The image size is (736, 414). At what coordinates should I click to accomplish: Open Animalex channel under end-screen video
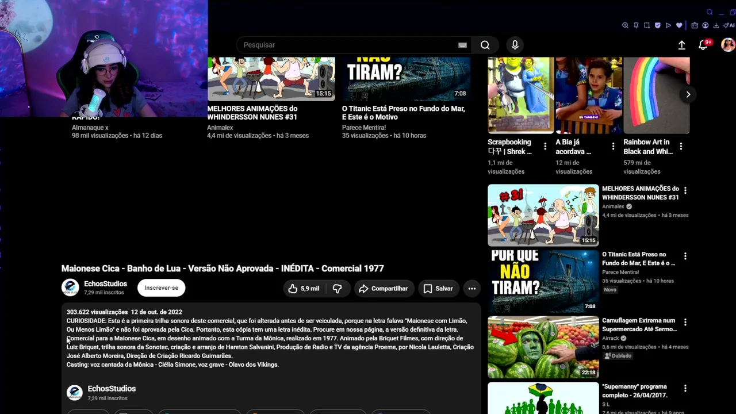pyautogui.click(x=220, y=128)
